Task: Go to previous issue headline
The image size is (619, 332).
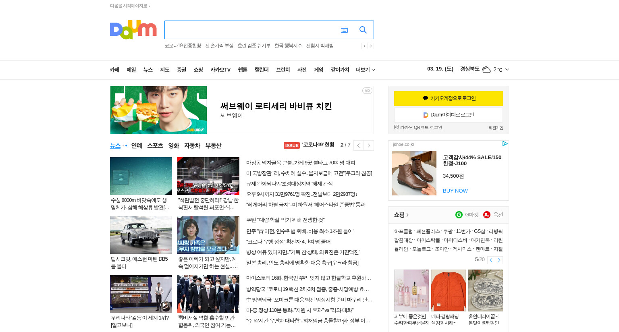Action: click(x=358, y=145)
